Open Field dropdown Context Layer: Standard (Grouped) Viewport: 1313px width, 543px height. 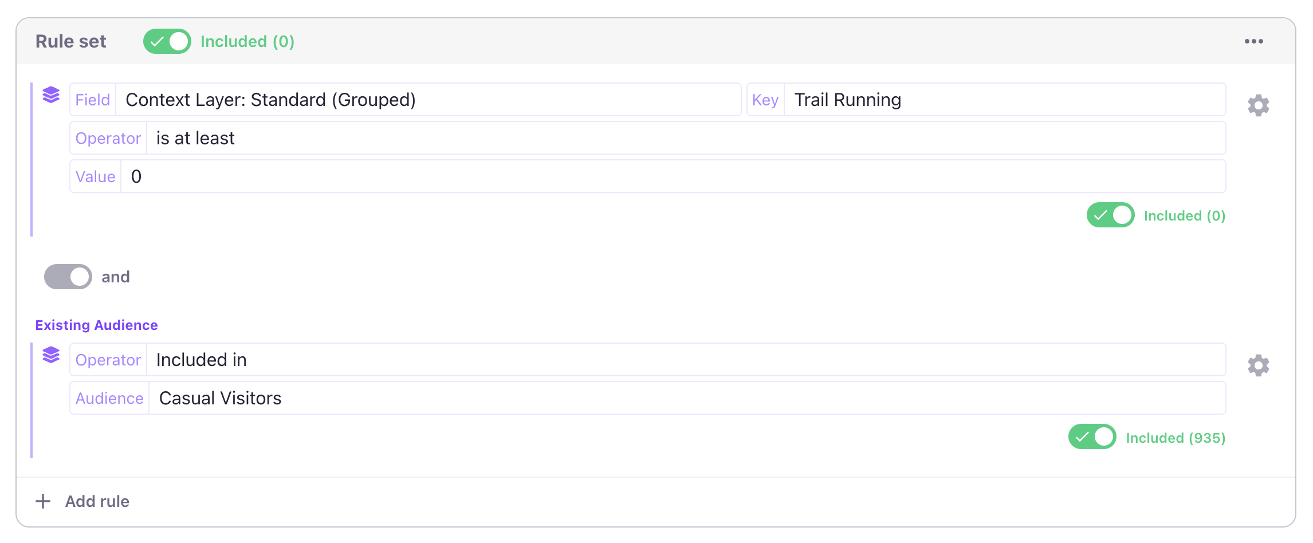(405, 100)
